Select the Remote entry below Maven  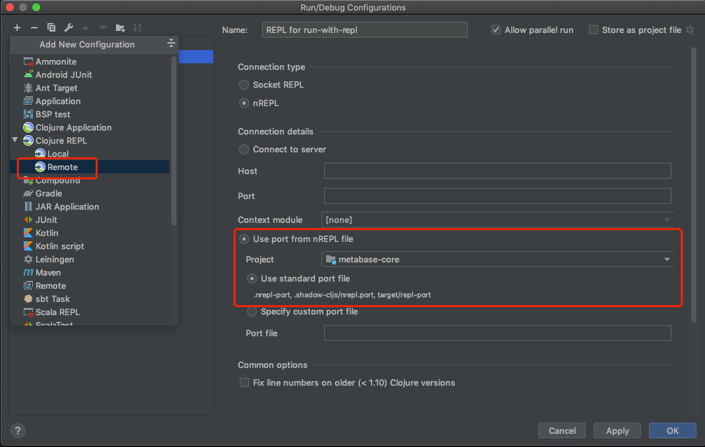point(50,286)
